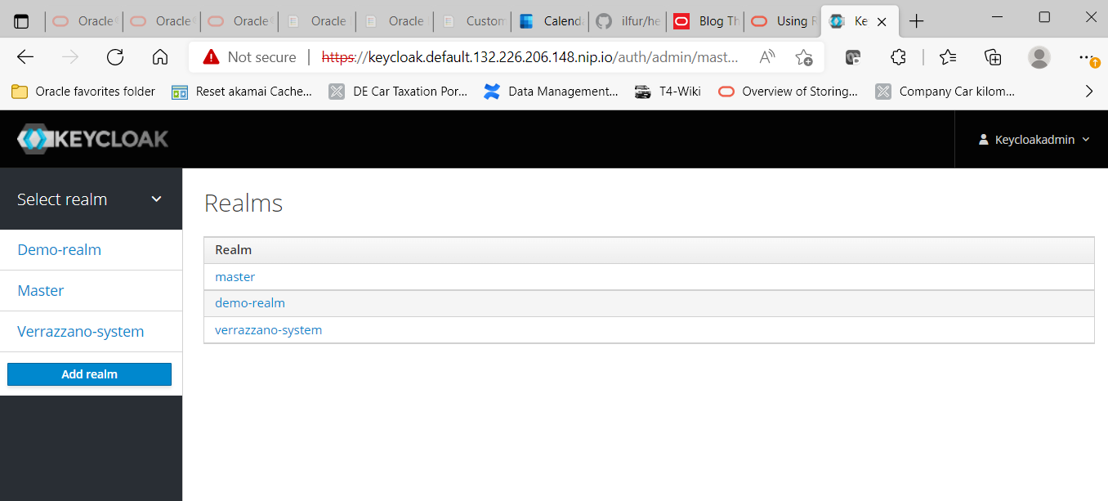
Task: Switch to the ilfur GitHub tab
Action: (627, 21)
